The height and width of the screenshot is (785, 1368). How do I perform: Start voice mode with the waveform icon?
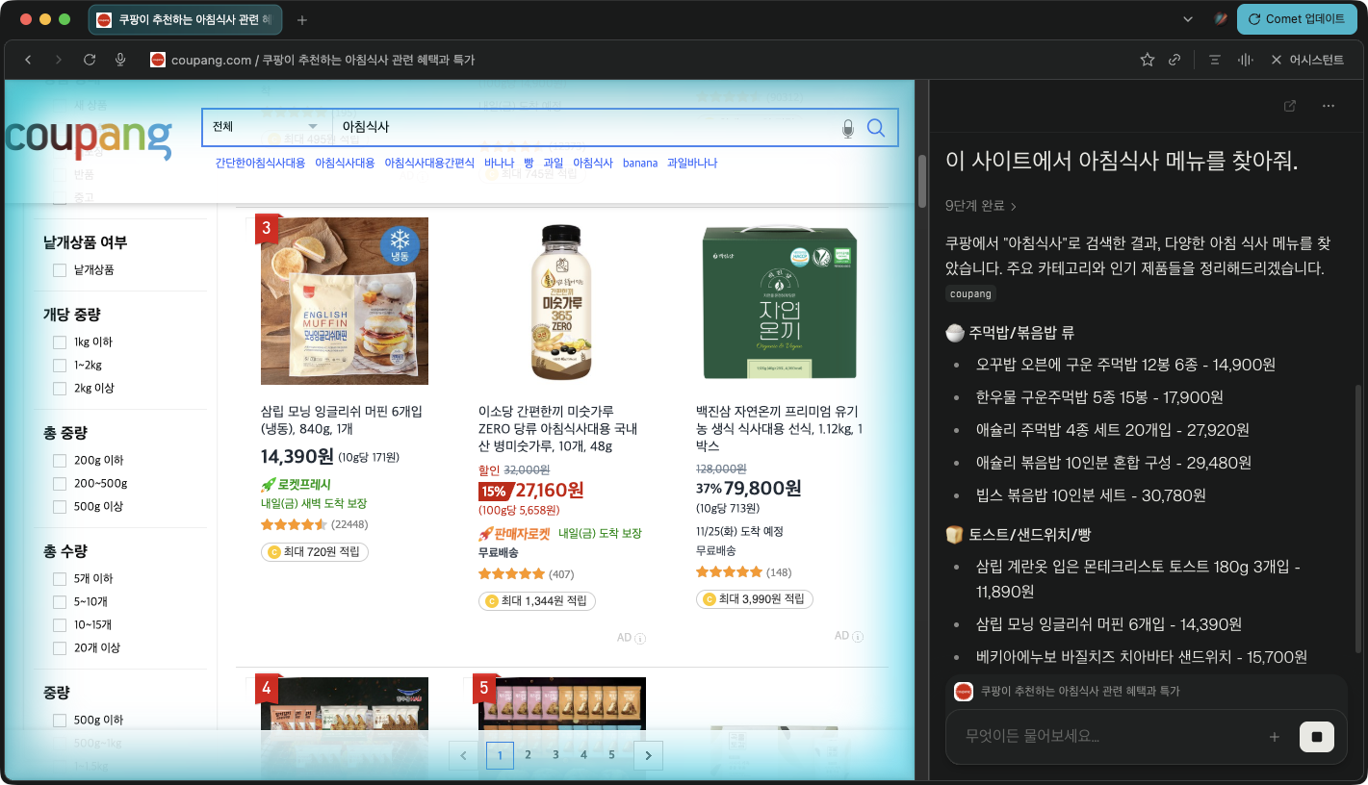coord(1245,60)
